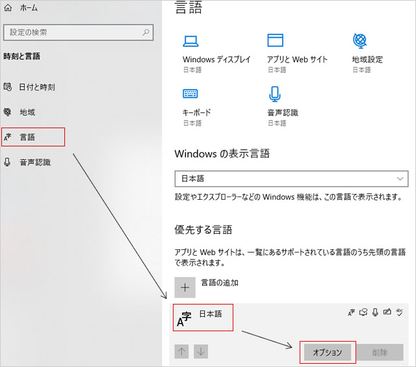The width and height of the screenshot is (416, 367).
Task: Click the display language feature icon on 日本語 row
Action: [351, 312]
